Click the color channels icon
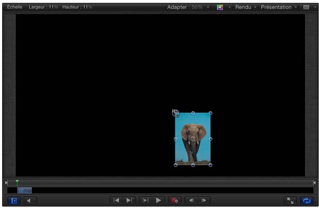Screen dimensions: 319x208 220,8
